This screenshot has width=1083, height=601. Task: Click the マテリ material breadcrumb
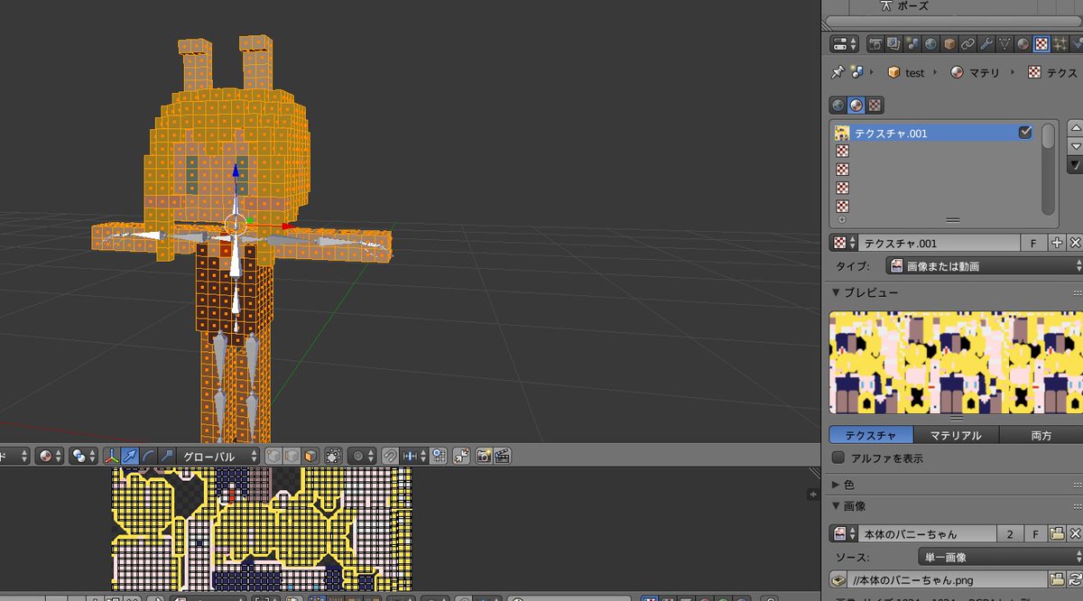pos(974,73)
